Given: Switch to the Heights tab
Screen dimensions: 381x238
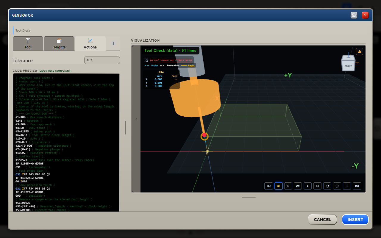Looking at the screenshot, I should coord(59,43).
